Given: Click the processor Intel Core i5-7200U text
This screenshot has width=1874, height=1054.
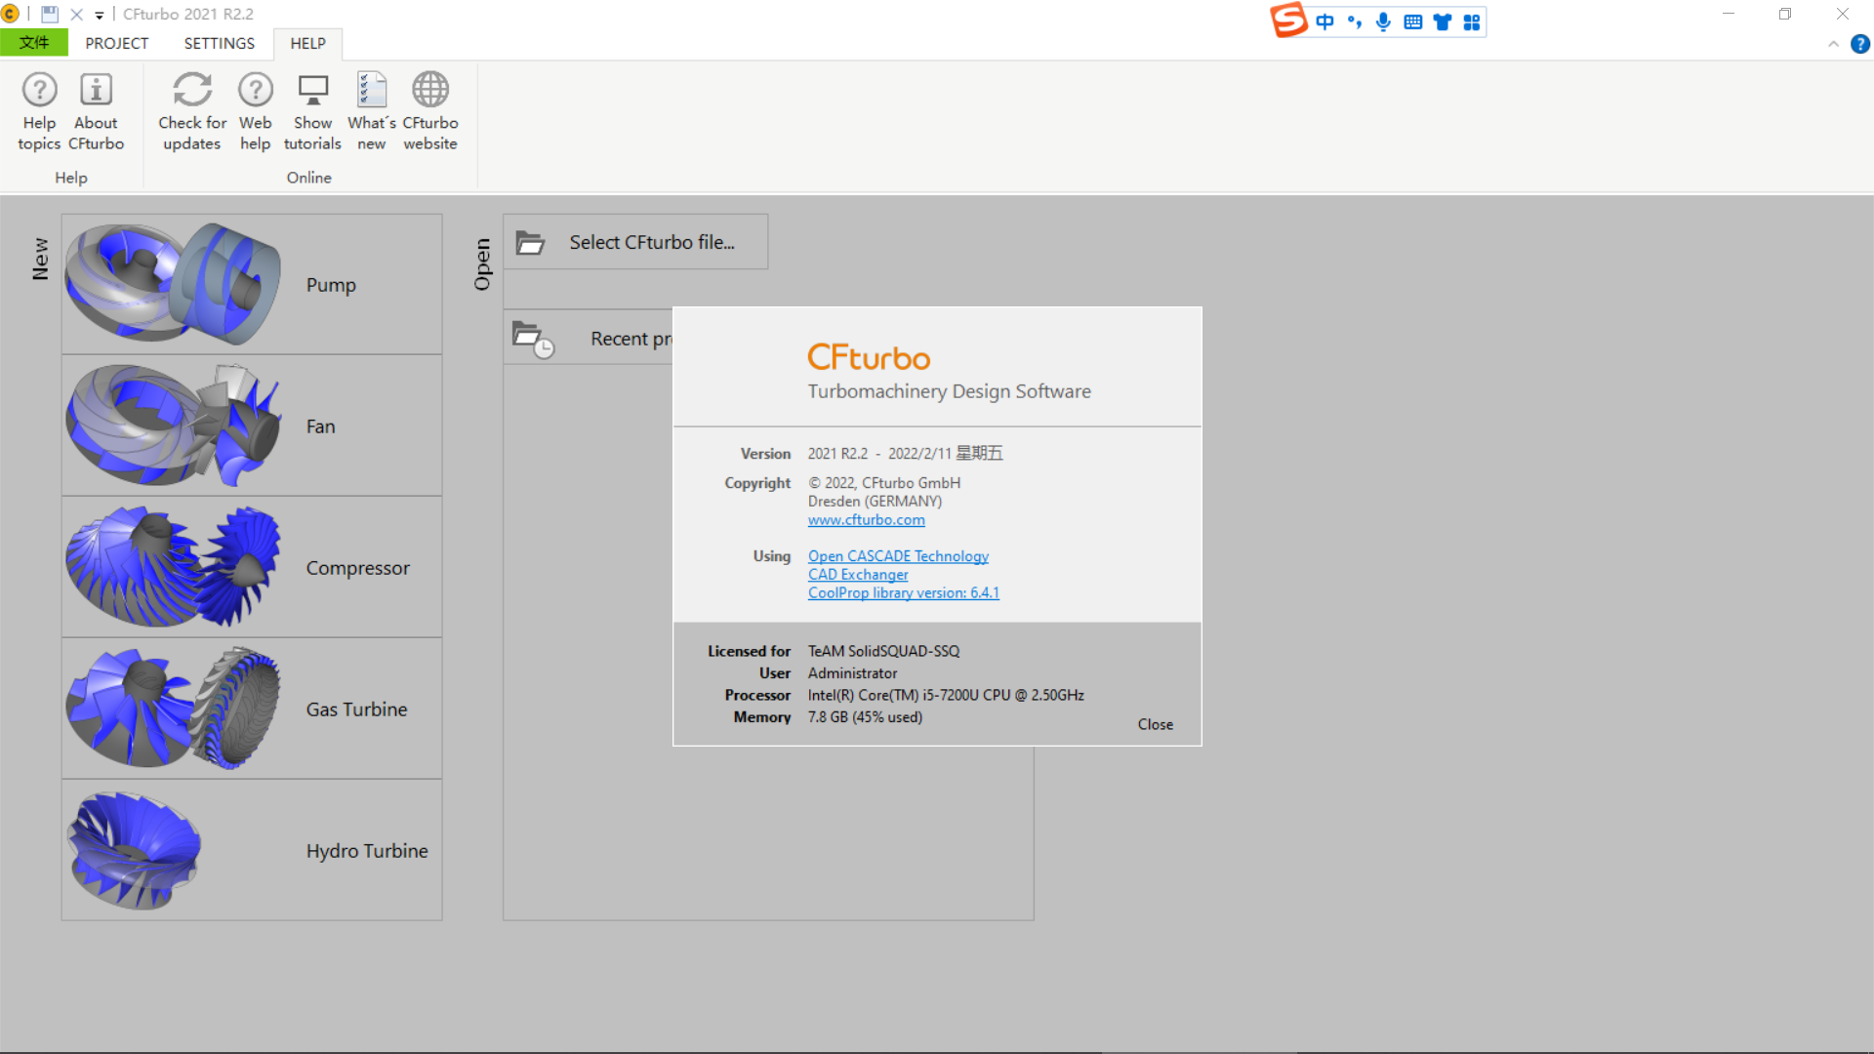Looking at the screenshot, I should (946, 695).
